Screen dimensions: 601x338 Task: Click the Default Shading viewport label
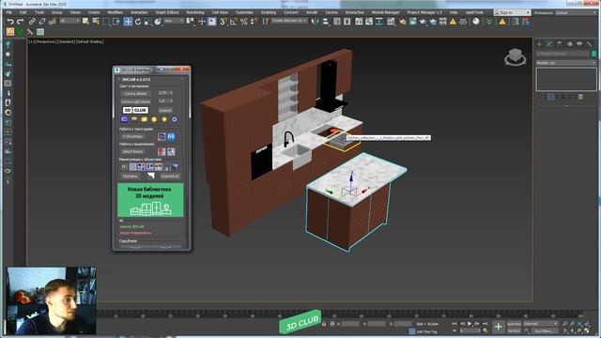(90, 41)
